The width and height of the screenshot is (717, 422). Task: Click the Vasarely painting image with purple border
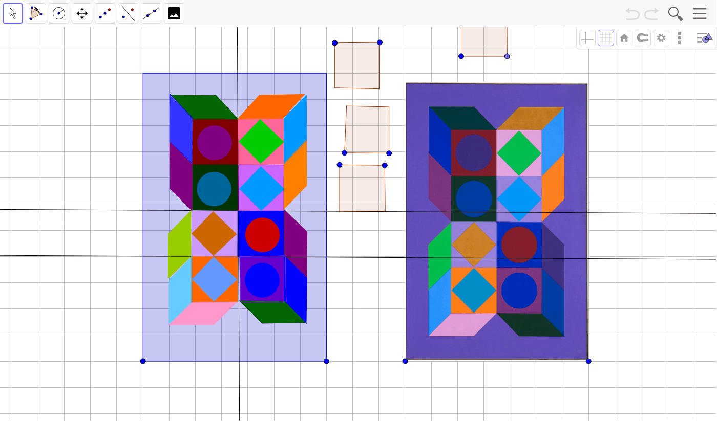tap(496, 221)
